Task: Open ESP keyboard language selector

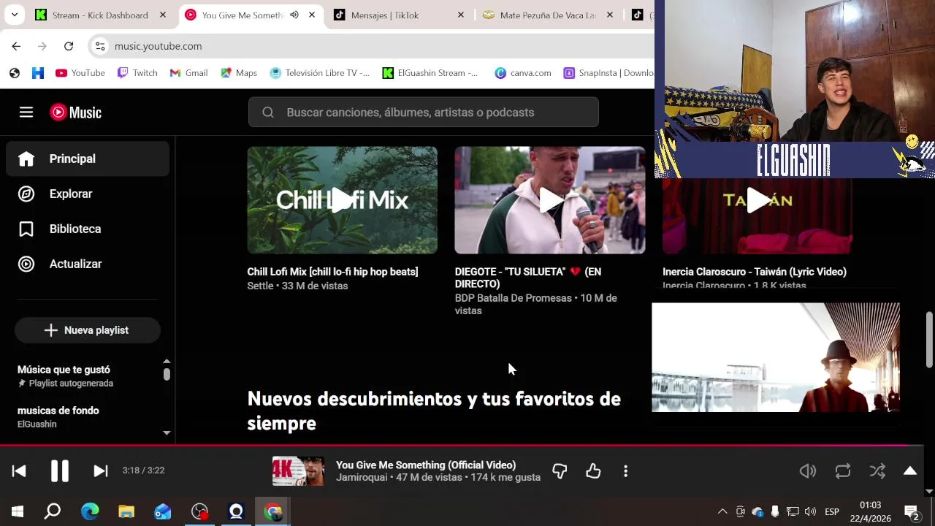Action: [832, 511]
